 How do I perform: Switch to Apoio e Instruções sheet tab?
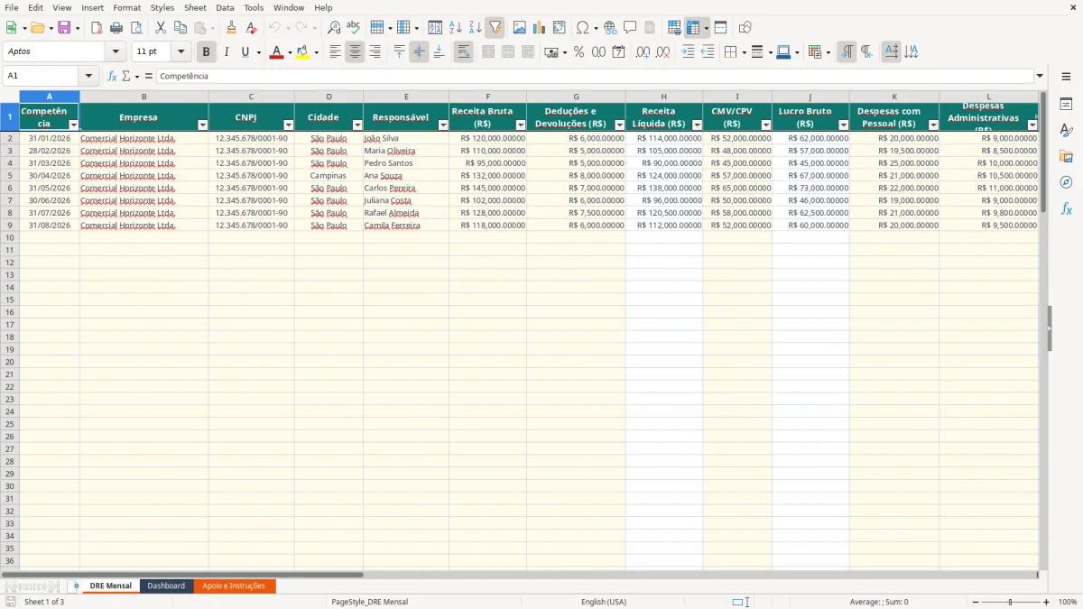[x=234, y=586]
